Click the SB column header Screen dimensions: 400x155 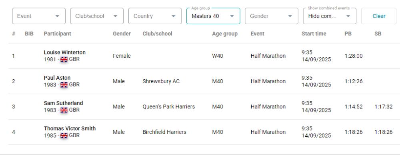point(378,33)
